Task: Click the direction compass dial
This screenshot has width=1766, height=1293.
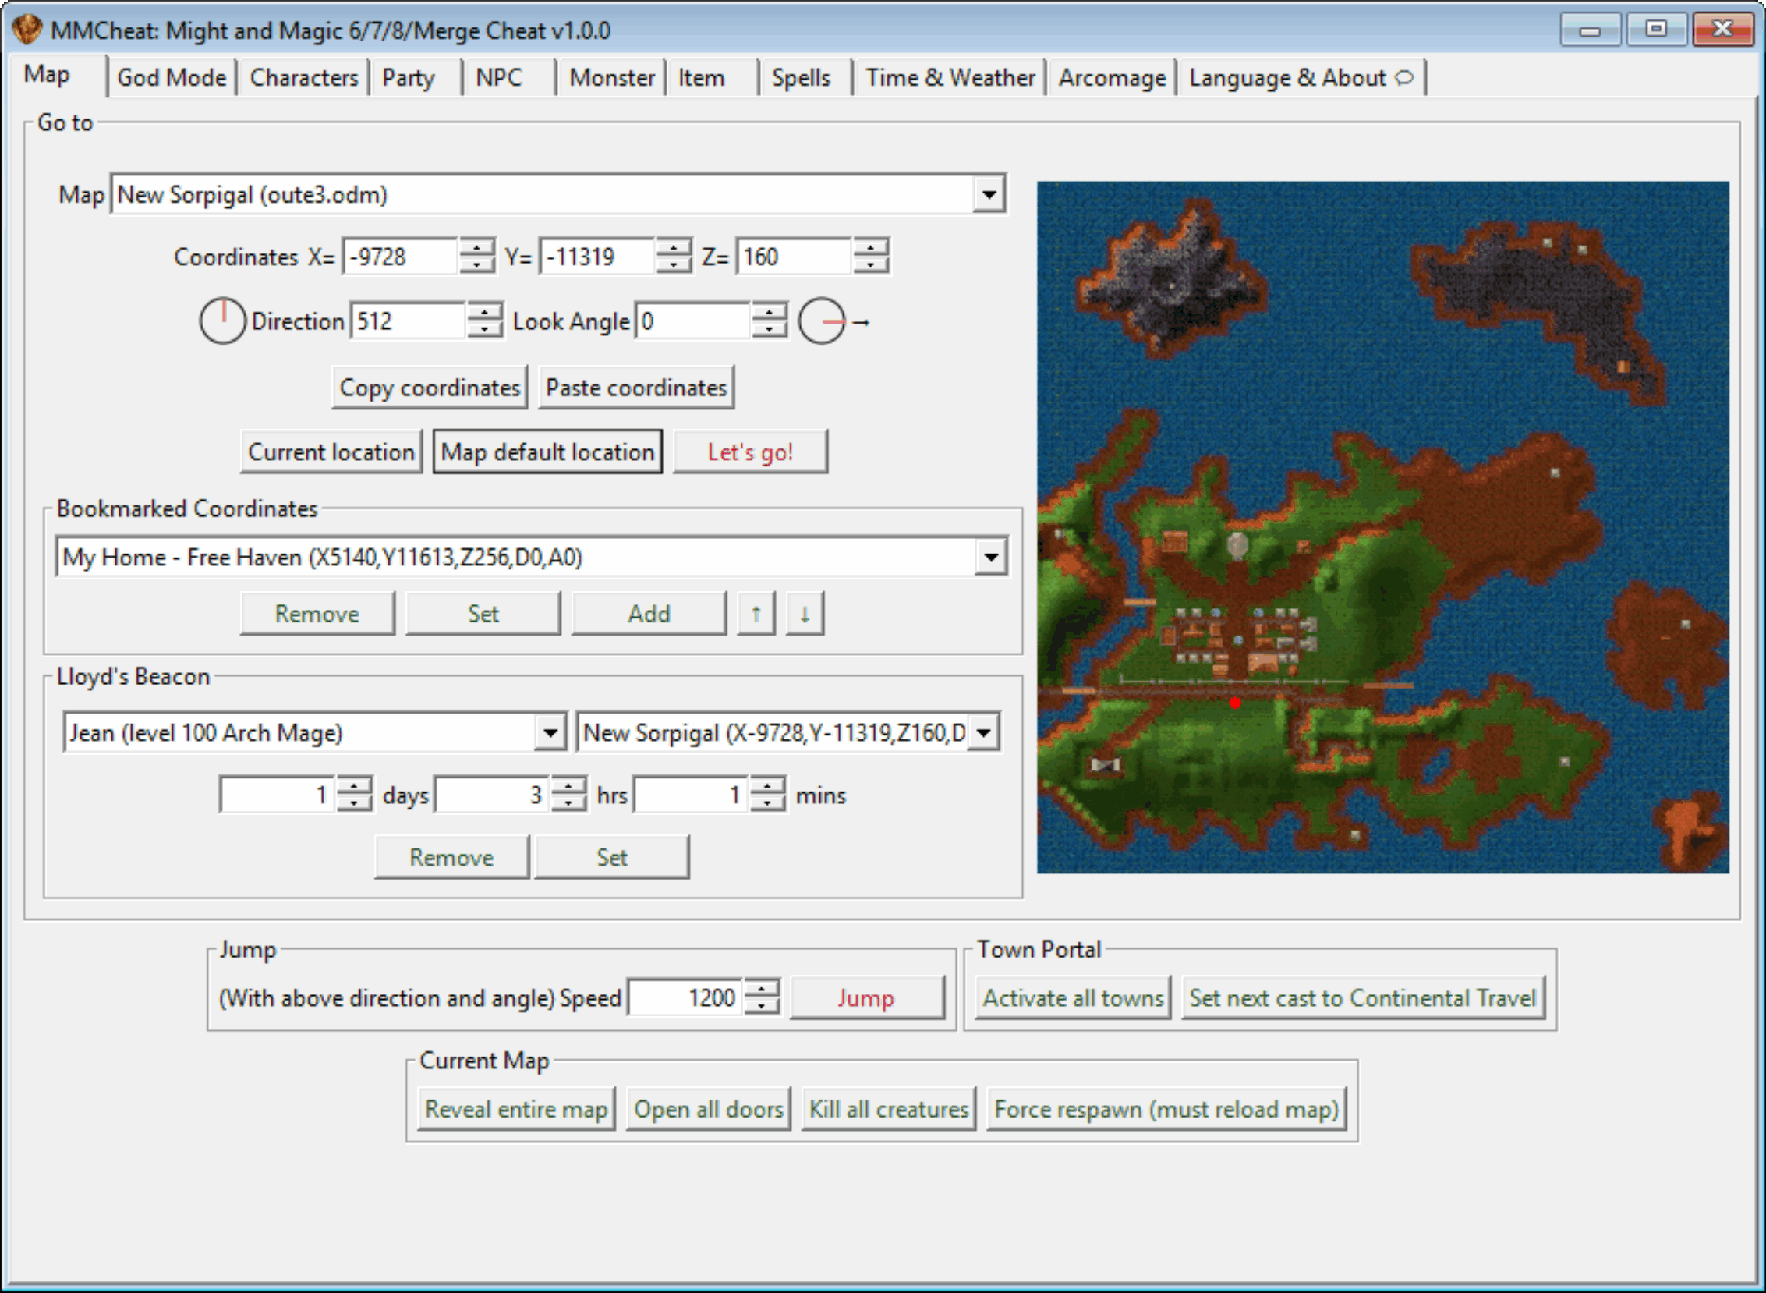Action: click(223, 321)
